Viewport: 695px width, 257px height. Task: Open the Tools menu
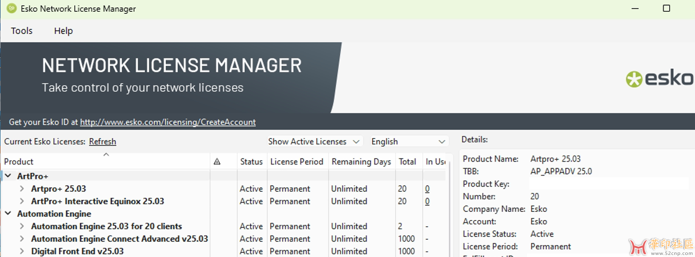(22, 31)
